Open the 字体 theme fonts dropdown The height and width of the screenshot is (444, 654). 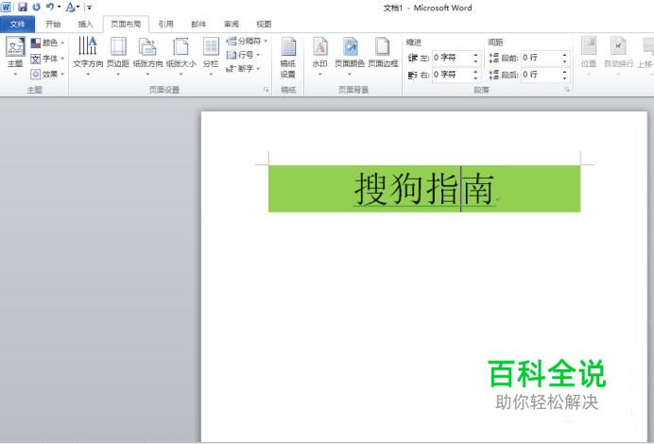(x=47, y=59)
